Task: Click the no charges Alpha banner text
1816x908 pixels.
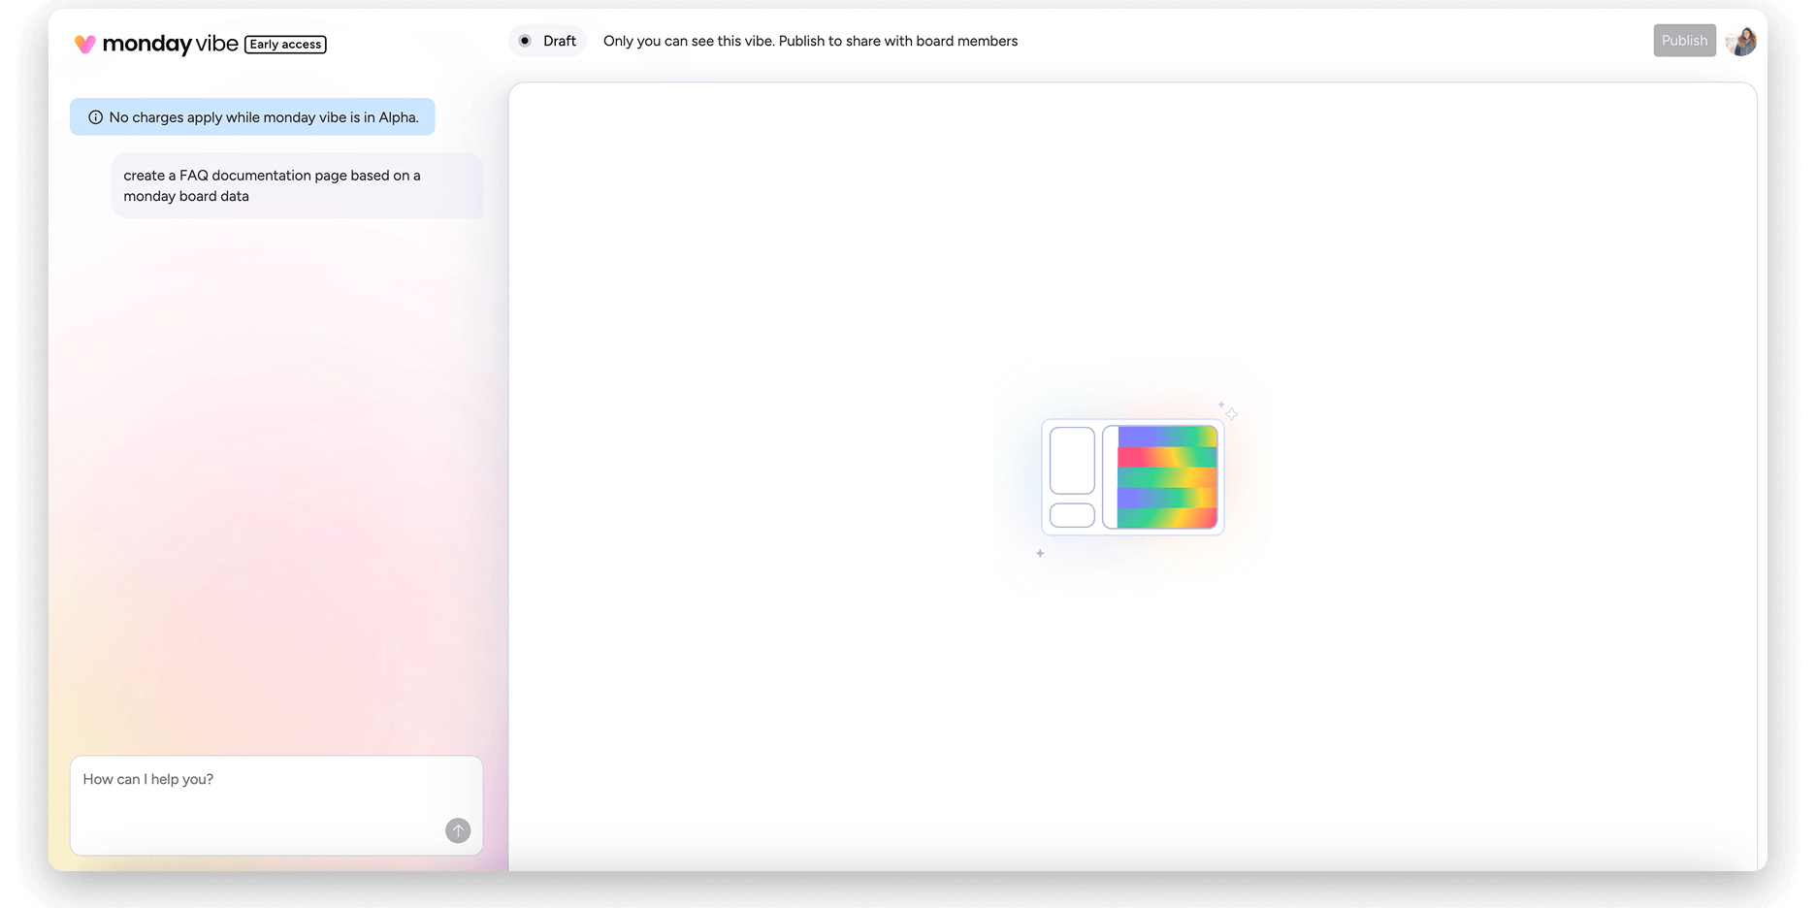Action: 264,117
